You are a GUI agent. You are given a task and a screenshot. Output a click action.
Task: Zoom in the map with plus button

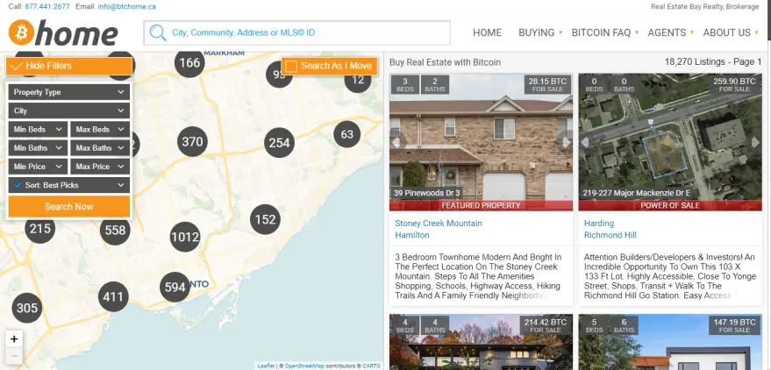click(14, 338)
